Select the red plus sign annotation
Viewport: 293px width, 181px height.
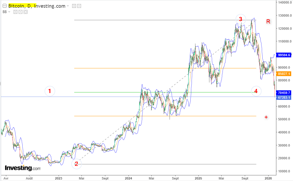(x=266, y=117)
